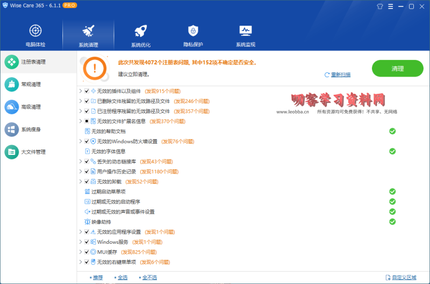Expand 无效的插件以及组件 row
Screen dimensions: 430x284
pyautogui.click(x=81, y=91)
